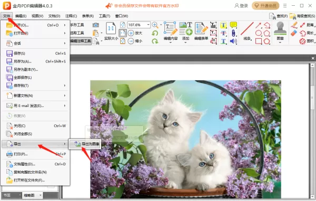
Task: Select the red rectangle shape tool
Action: click(259, 41)
